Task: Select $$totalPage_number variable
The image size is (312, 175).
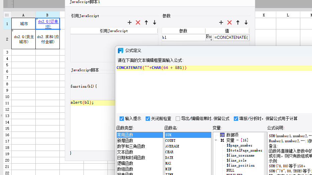Action: (x=244, y=151)
